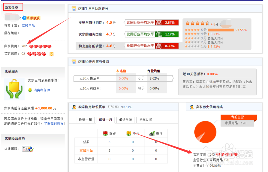268x172 pixels.
Task: Click the yellow flower 中评 icon
Action: click(x=129, y=133)
